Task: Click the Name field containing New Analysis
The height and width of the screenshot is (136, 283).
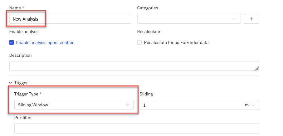Action: tap(70, 19)
